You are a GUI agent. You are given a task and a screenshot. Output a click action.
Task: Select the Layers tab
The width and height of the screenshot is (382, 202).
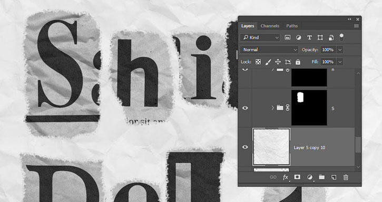click(248, 26)
